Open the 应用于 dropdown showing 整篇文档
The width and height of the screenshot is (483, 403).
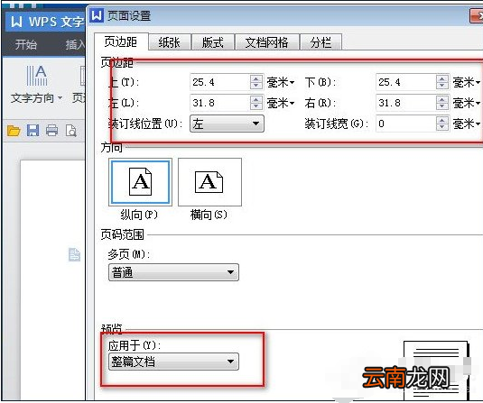point(173,362)
